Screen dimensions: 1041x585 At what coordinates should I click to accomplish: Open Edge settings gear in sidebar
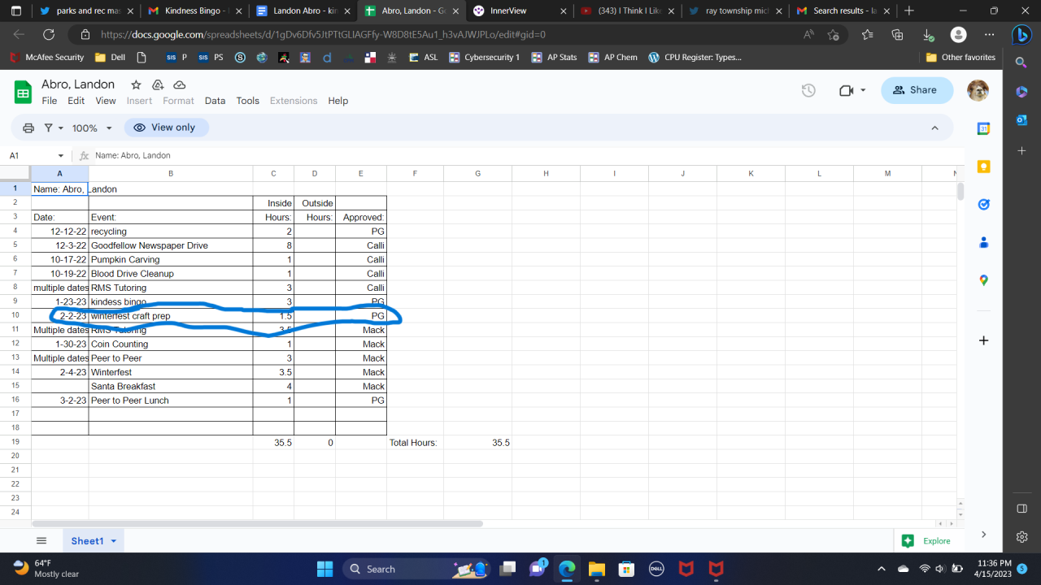coord(1021,537)
